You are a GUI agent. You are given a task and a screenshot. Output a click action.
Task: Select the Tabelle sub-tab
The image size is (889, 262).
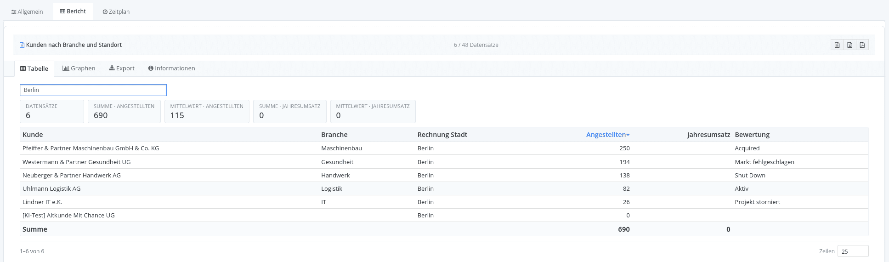(34, 68)
